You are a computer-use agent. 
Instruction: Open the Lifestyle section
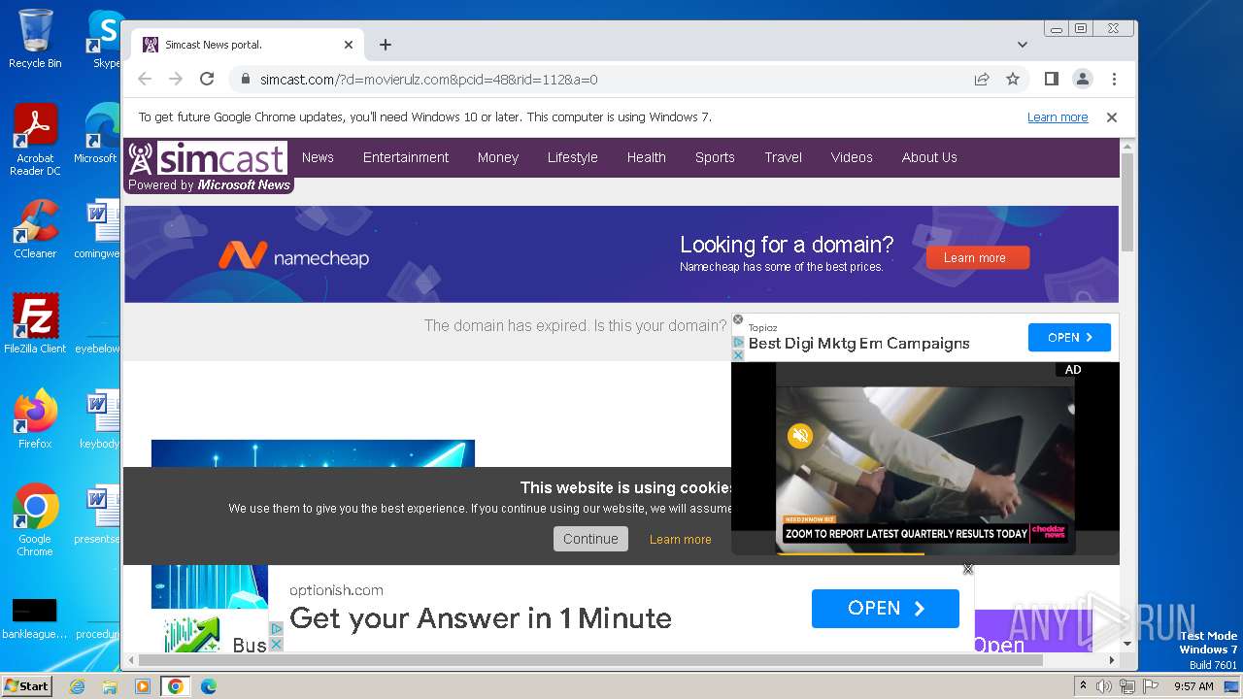point(573,157)
